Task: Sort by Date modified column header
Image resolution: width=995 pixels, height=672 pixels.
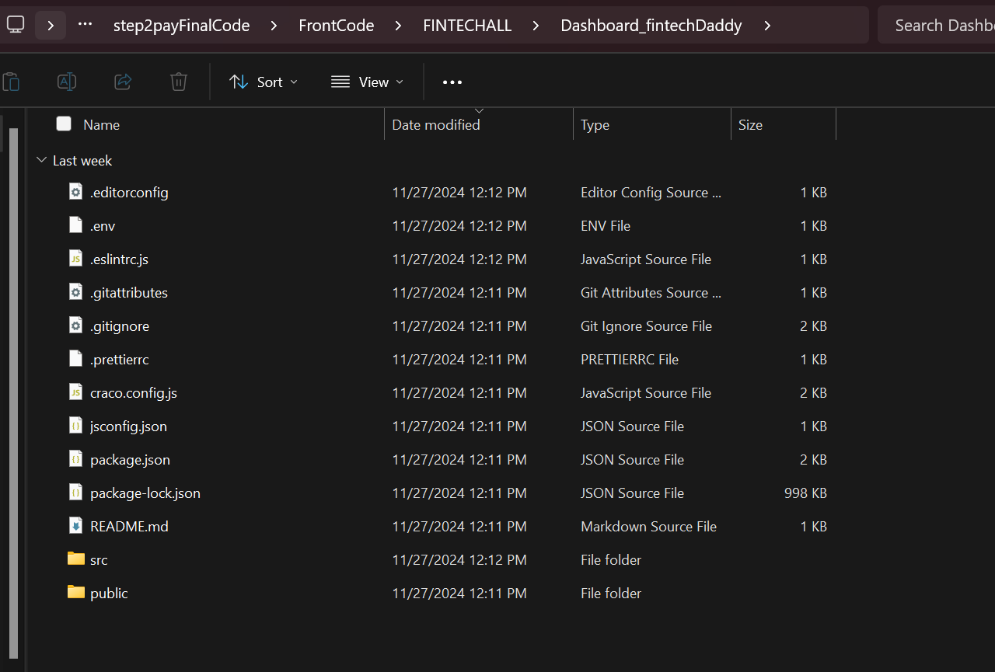Action: [435, 125]
